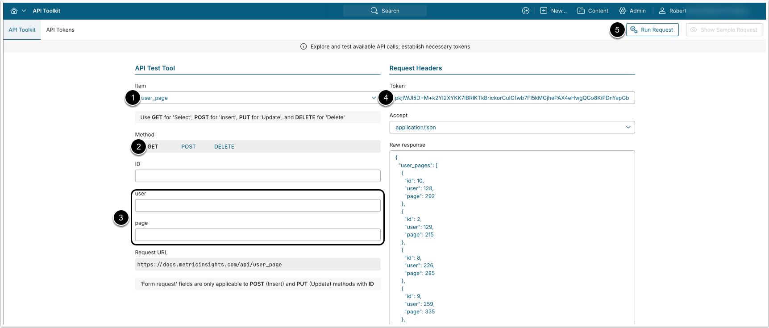Click the "user": 226 line in response

pos(419,265)
